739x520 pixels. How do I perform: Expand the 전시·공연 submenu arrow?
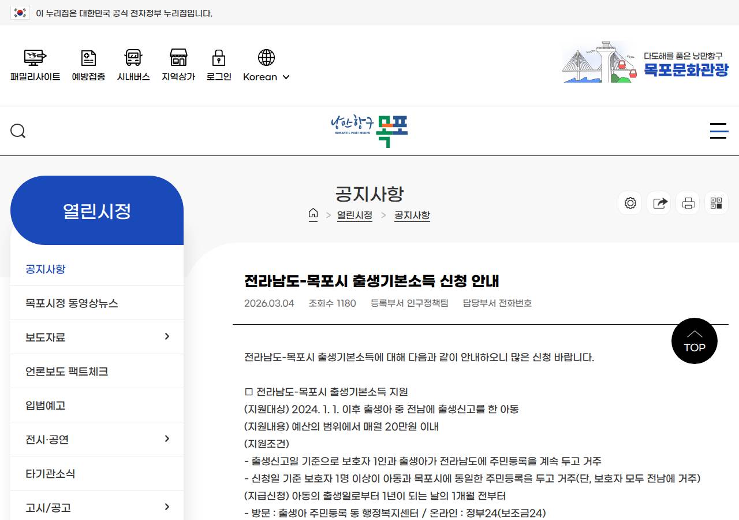167,439
